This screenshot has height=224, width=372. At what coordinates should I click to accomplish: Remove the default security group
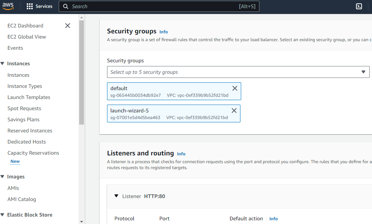click(x=235, y=88)
